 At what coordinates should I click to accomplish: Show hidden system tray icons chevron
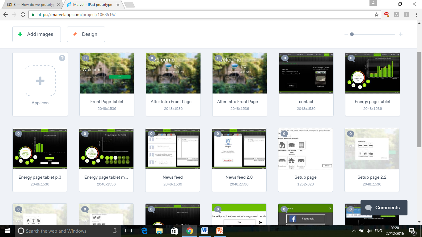pos(354,231)
